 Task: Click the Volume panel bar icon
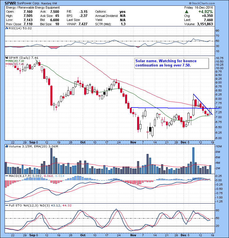7,146
